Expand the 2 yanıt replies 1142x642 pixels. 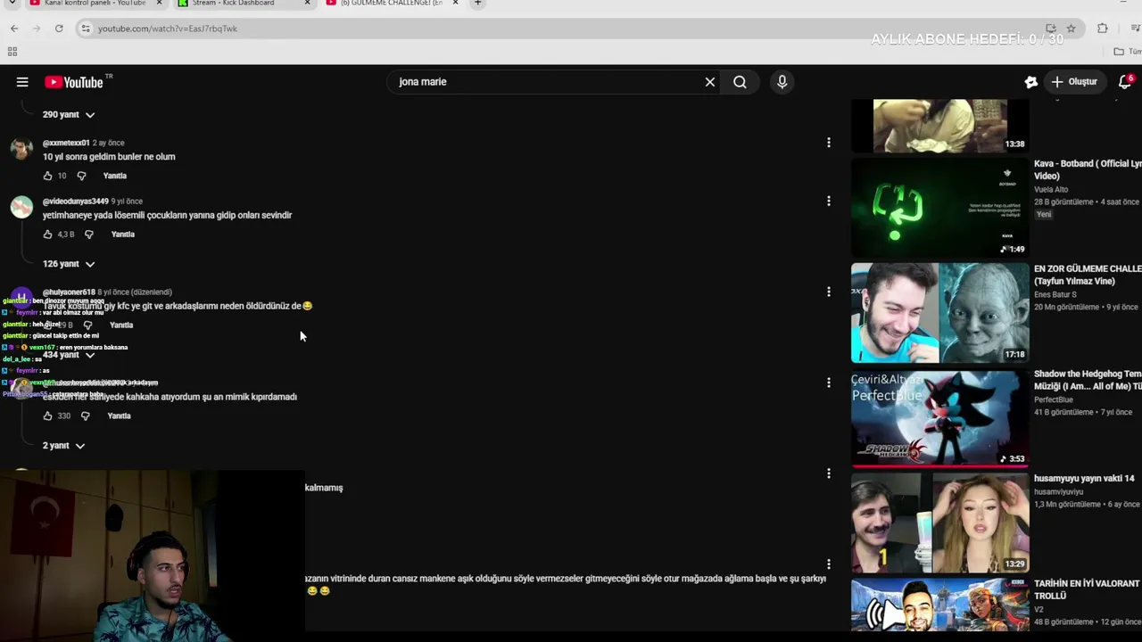point(63,446)
